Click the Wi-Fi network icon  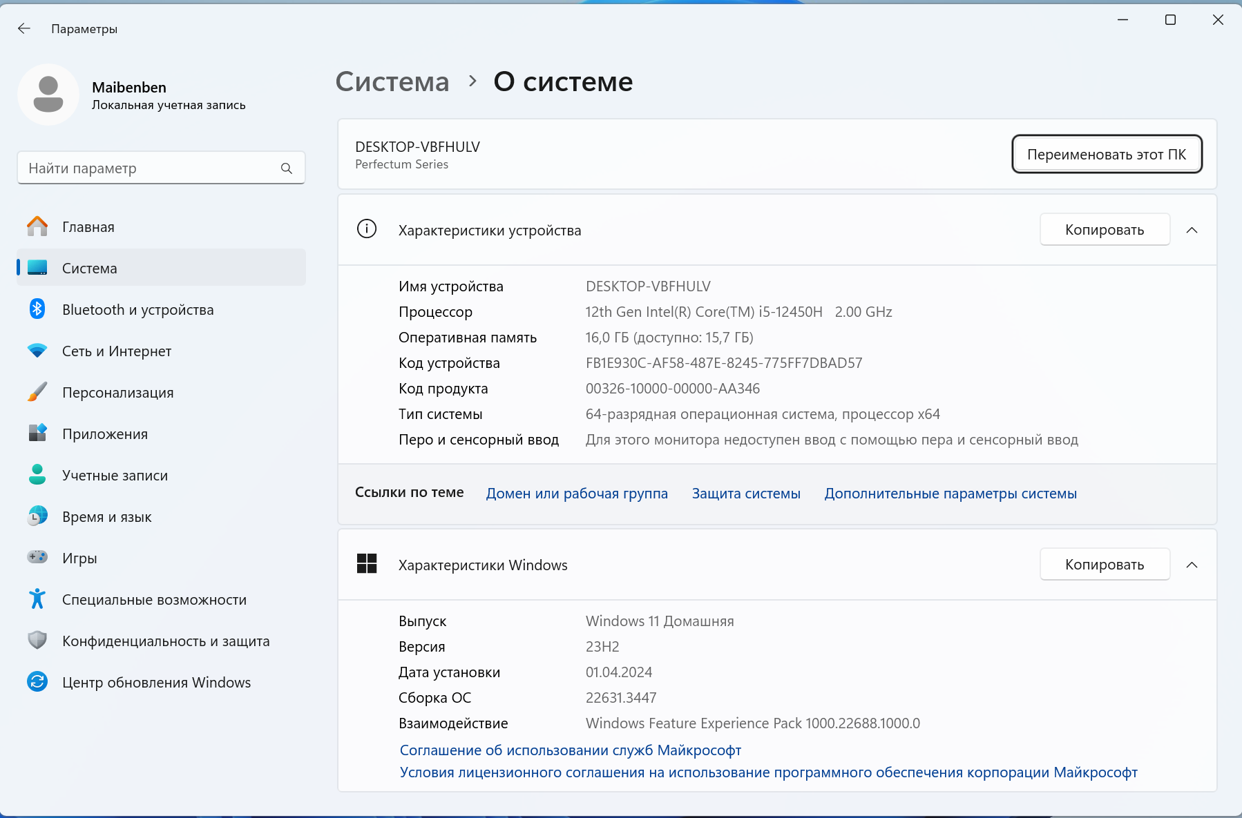(x=37, y=351)
